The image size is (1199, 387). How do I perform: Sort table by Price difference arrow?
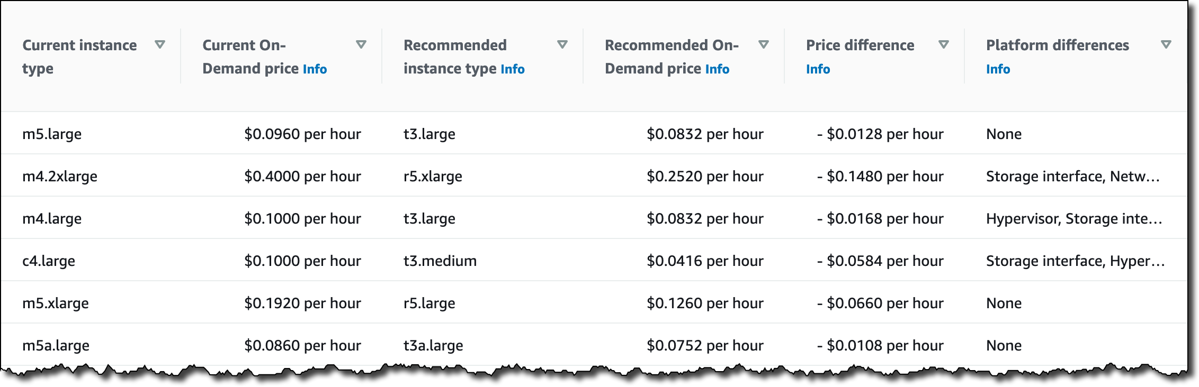(943, 45)
